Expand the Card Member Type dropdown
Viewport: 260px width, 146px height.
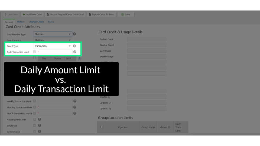click(53, 34)
